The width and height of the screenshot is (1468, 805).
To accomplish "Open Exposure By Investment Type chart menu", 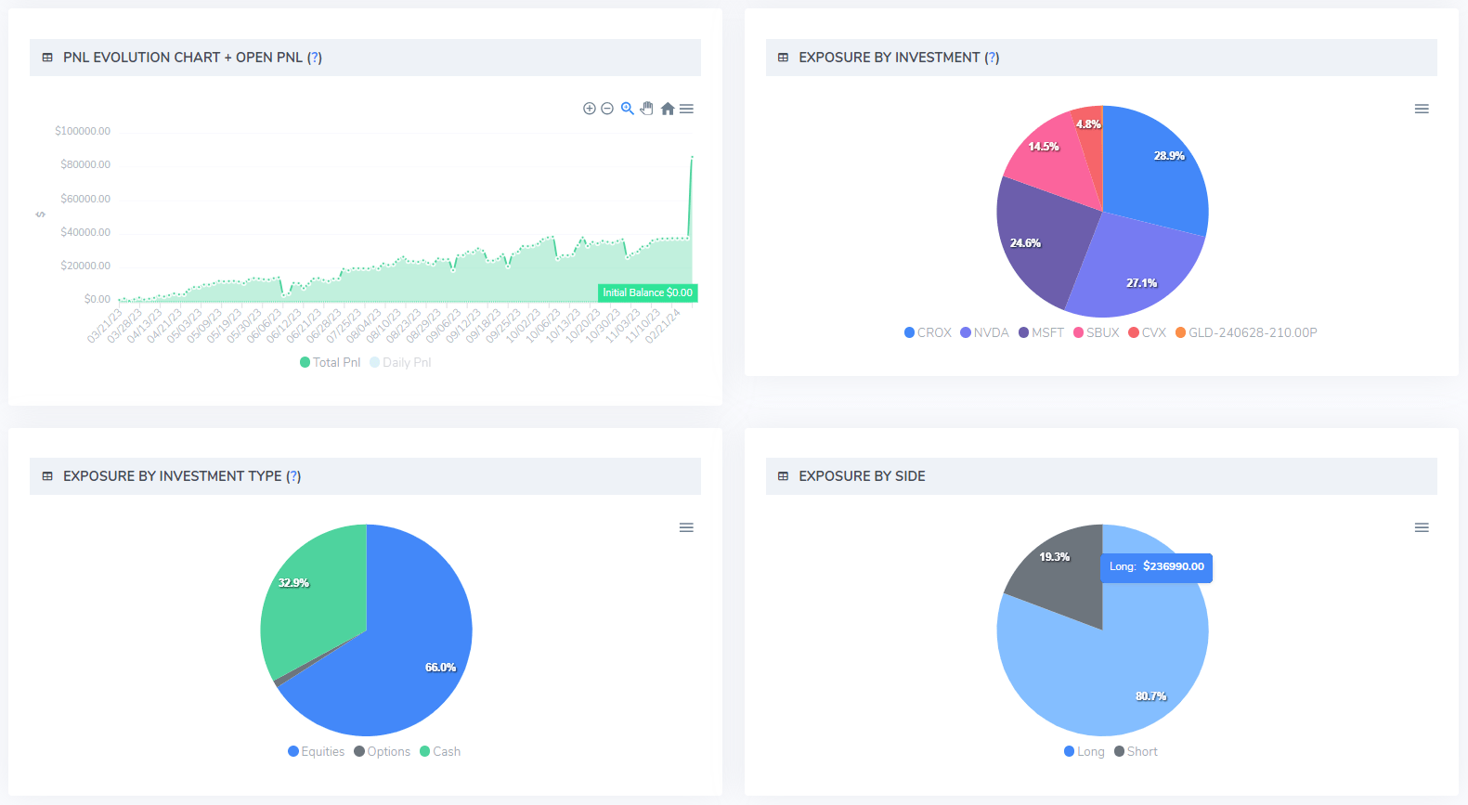I will (x=686, y=527).
